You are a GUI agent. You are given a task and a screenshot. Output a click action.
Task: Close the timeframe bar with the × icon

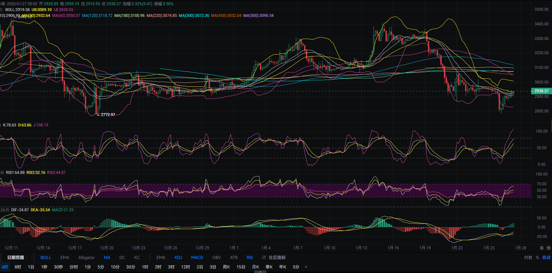coord(306,267)
